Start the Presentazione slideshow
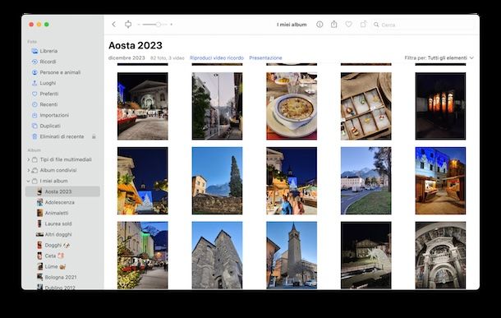The image size is (501, 318). (265, 58)
